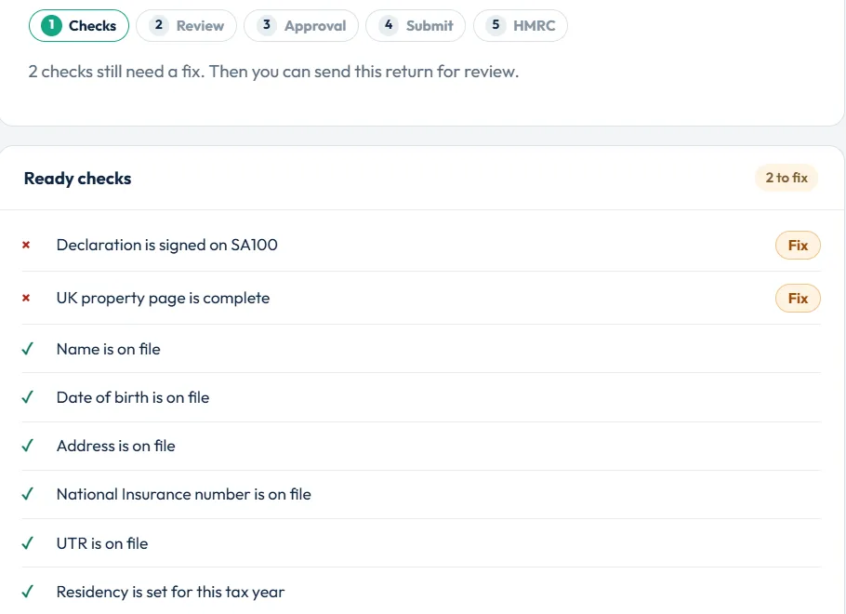Click the '2 checks still need a fix' message

273,72
